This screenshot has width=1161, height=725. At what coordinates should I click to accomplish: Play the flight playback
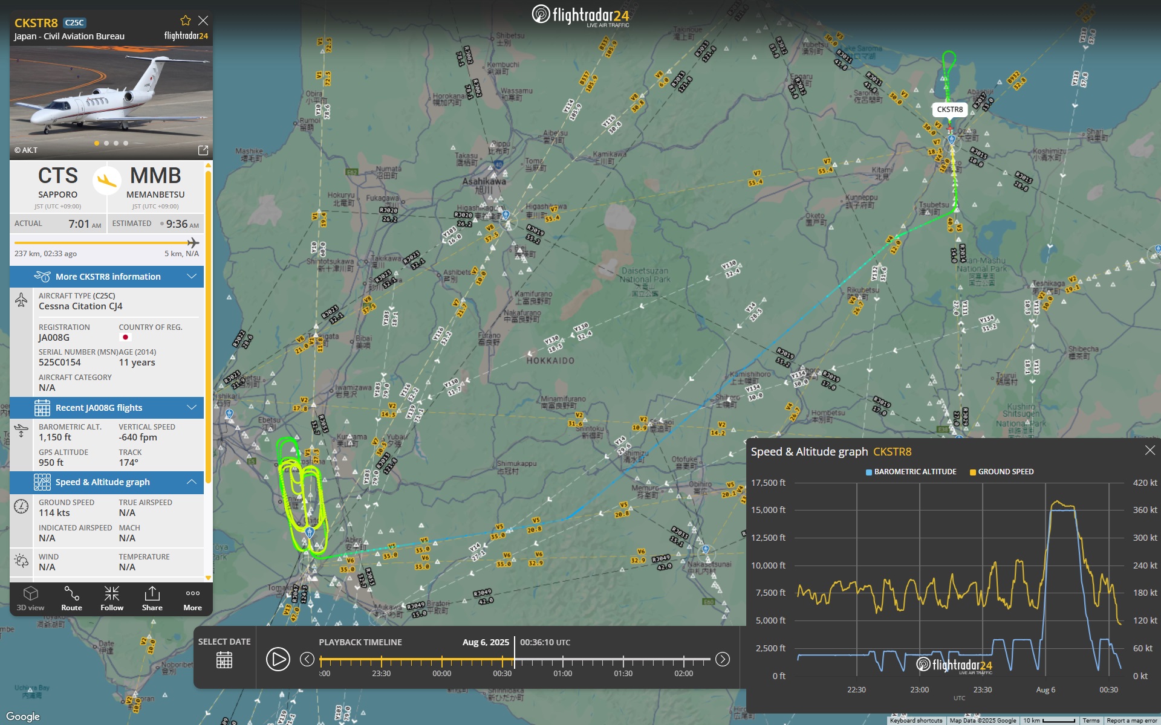(x=278, y=659)
